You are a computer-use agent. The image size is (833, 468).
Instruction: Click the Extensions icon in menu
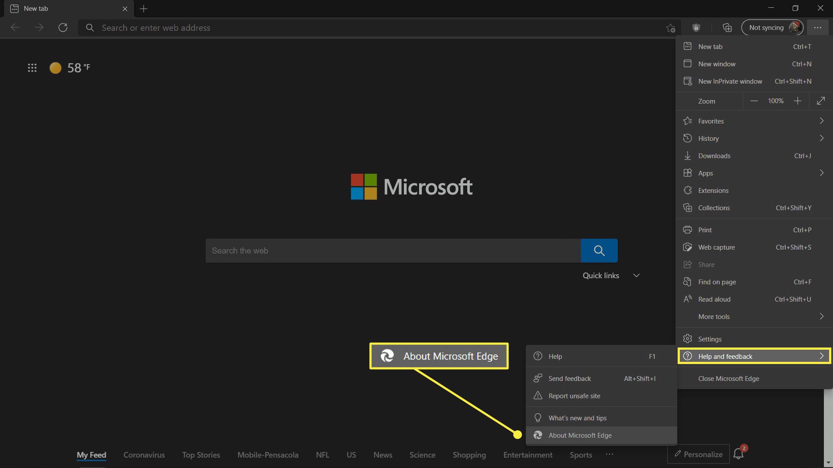coord(688,190)
